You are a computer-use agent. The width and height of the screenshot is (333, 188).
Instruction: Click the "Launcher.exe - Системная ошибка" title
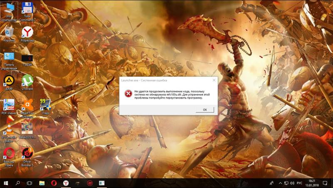[x=144, y=80]
